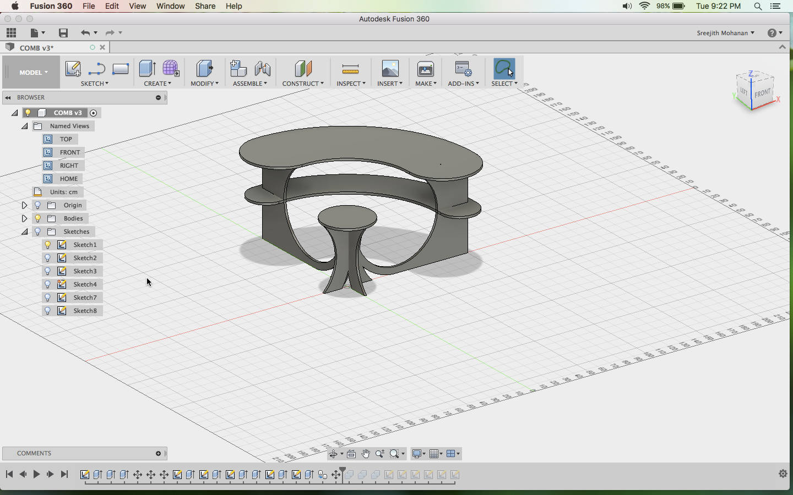
Task: Toggle visibility of Sketch1
Action: 48,245
